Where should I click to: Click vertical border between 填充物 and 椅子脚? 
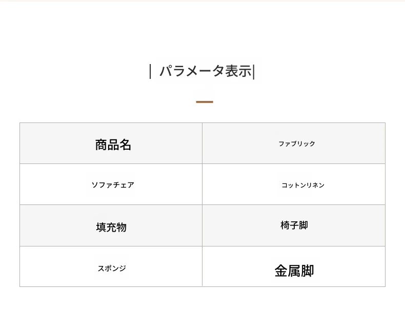[x=202, y=225]
